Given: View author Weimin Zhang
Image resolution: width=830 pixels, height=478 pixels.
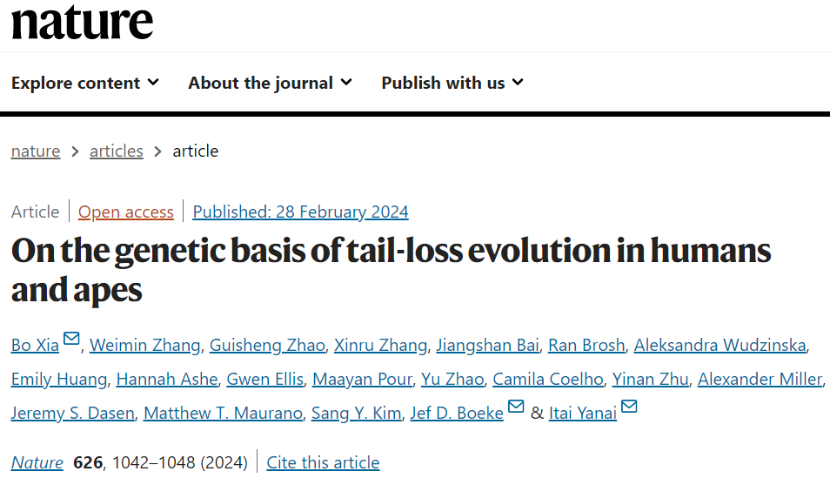Looking at the screenshot, I should pyautogui.click(x=144, y=346).
